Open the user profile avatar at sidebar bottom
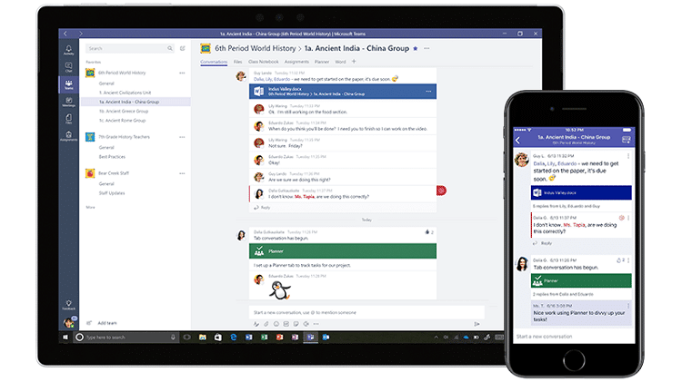 click(x=69, y=322)
